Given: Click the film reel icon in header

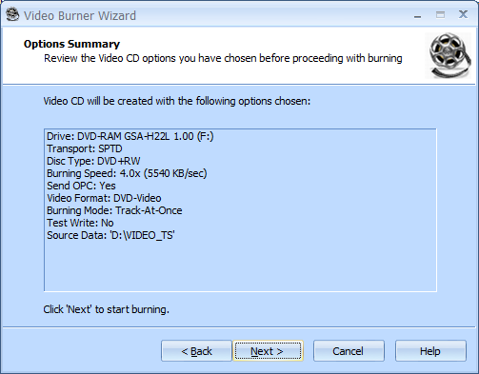Looking at the screenshot, I should pyautogui.click(x=449, y=55).
